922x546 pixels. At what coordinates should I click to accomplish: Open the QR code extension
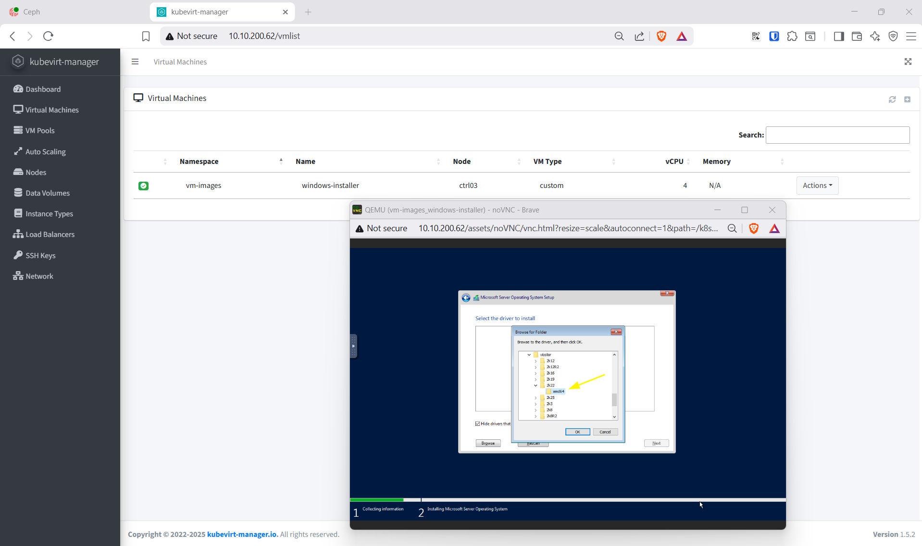[756, 36]
